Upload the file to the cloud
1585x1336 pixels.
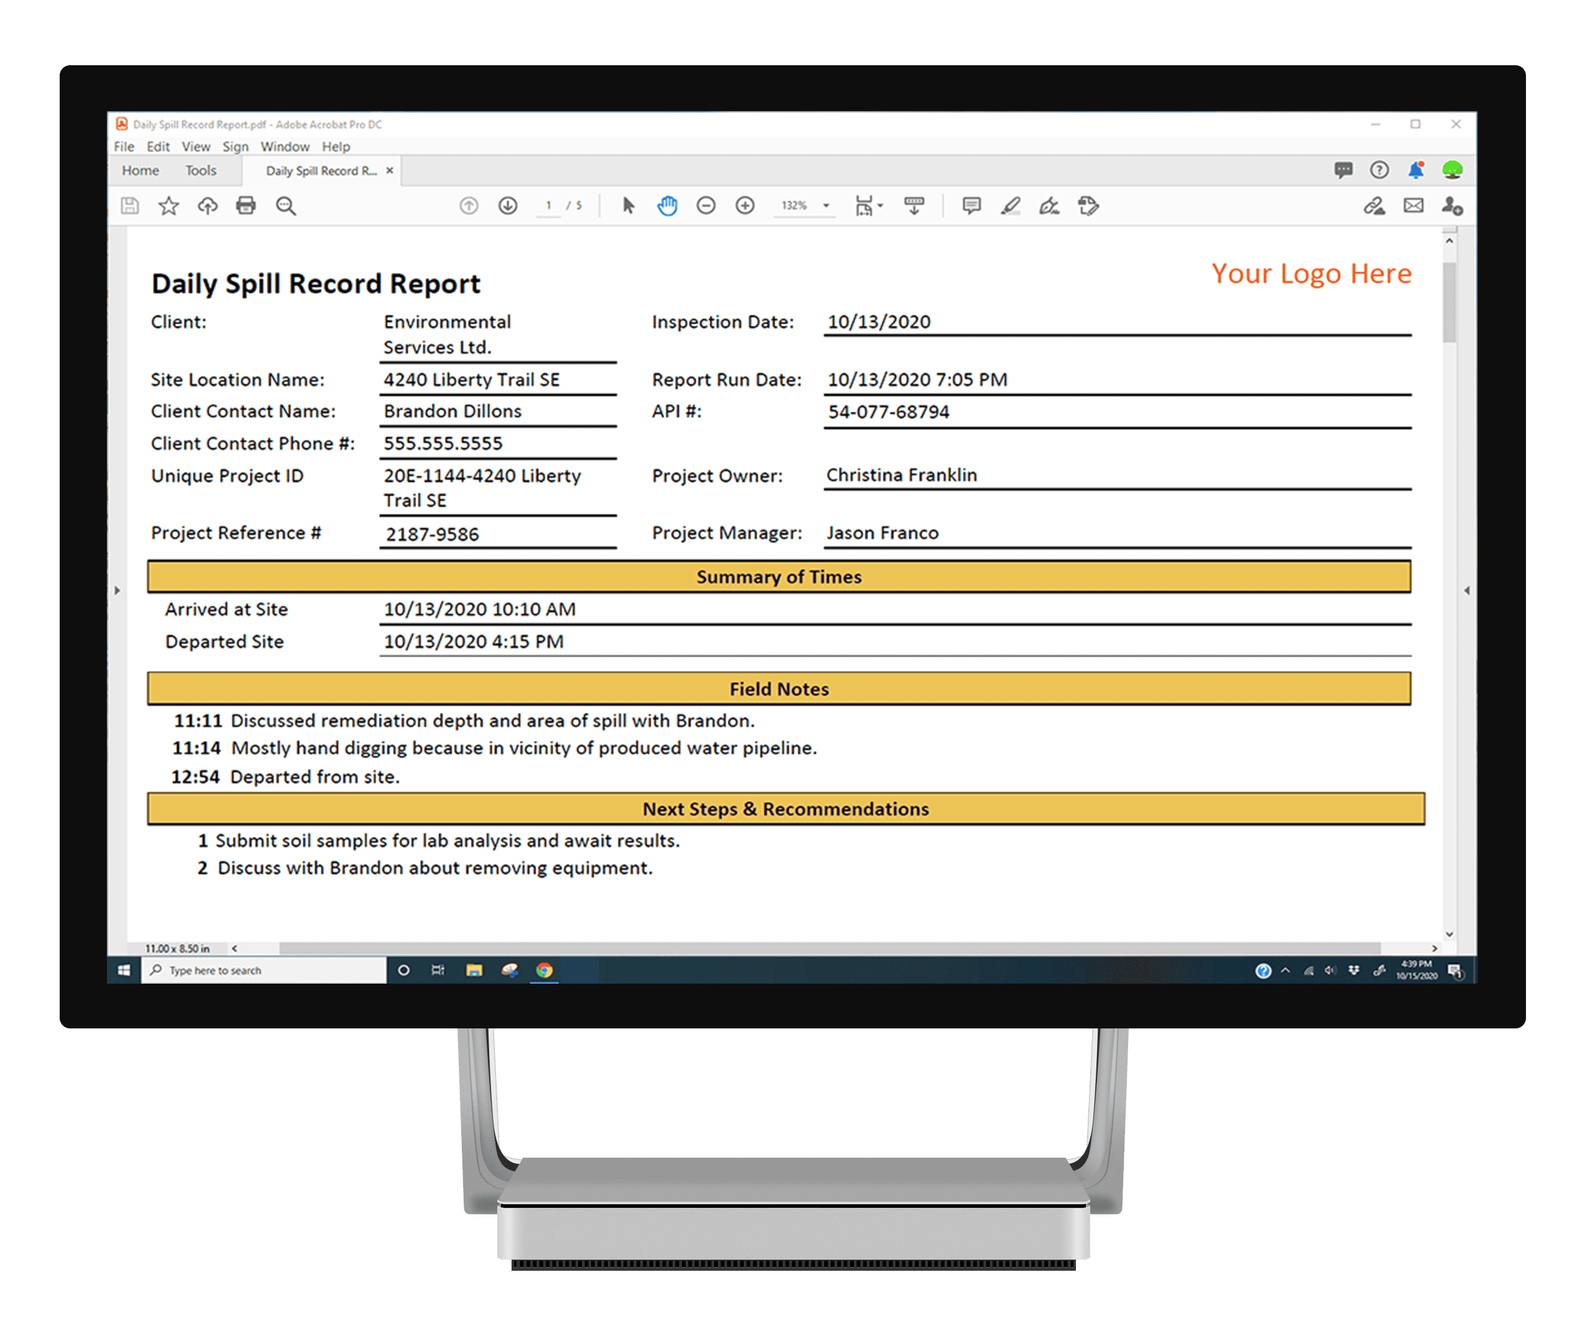207,205
